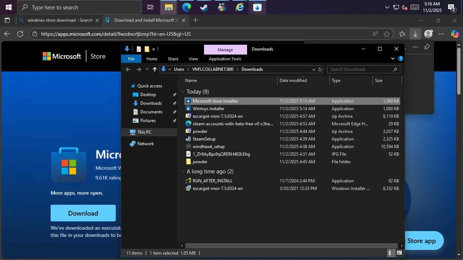Switch to the Home ribbon tab
The image size is (463, 260).
[x=152, y=59]
